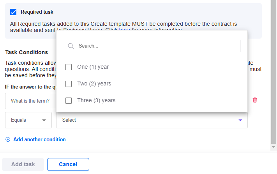
Task: Open the 'here' more information link
Action: (x=125, y=30)
